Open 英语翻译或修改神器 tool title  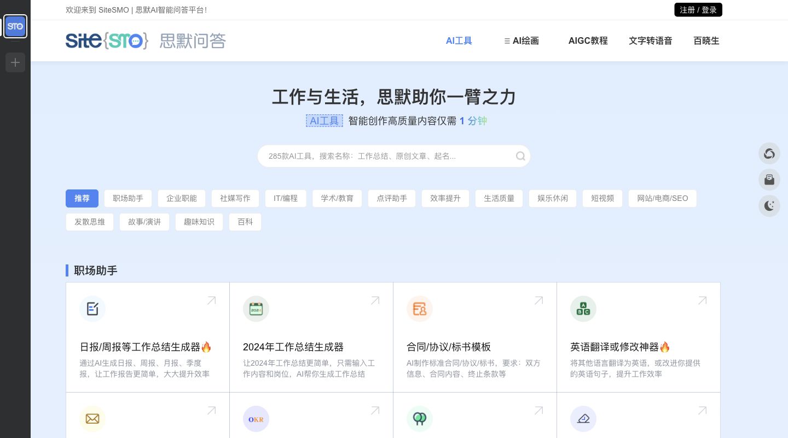(620, 347)
